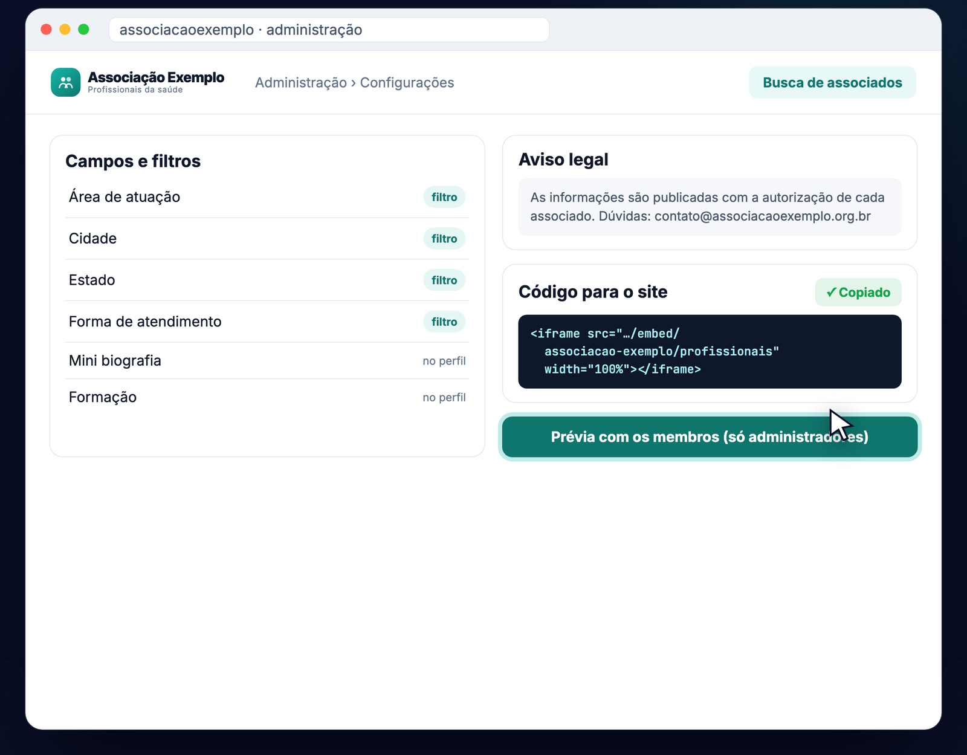Toggle filtro badge for Cidade
Image resolution: width=967 pixels, height=755 pixels.
tap(444, 239)
